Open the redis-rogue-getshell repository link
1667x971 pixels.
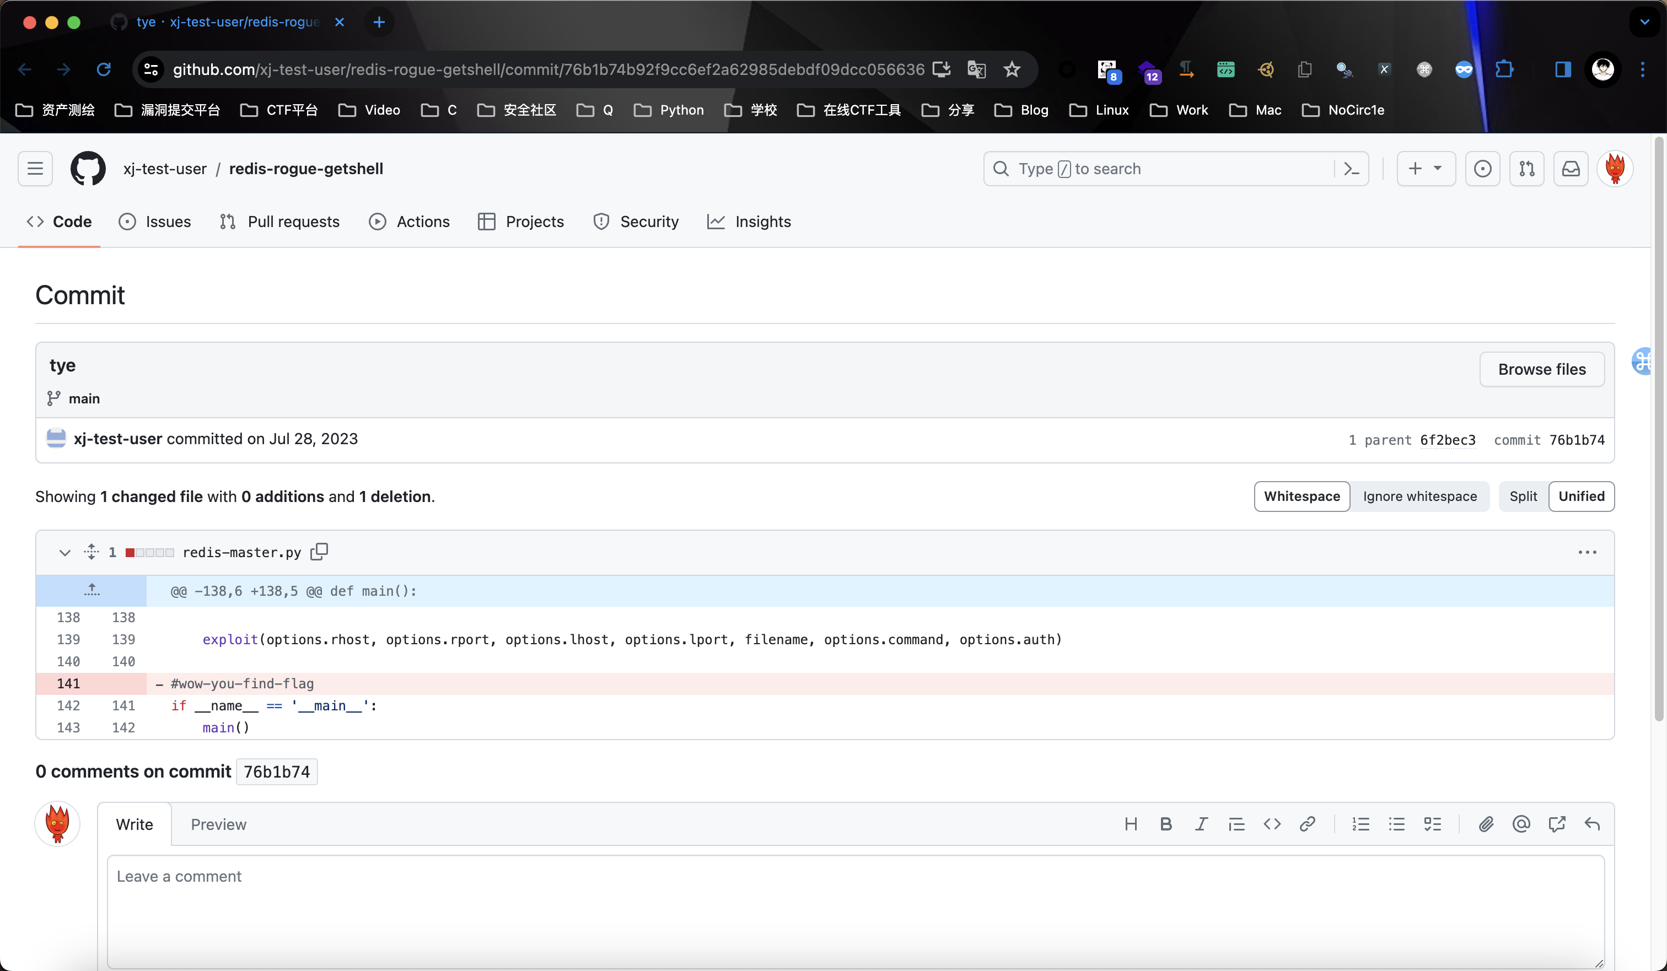pos(305,169)
